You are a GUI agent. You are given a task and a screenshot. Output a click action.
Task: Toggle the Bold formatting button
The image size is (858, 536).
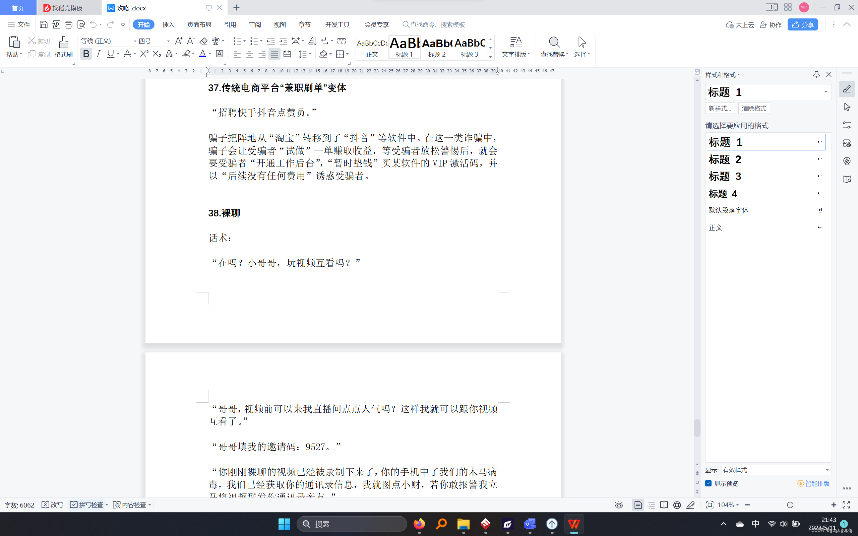[86, 54]
